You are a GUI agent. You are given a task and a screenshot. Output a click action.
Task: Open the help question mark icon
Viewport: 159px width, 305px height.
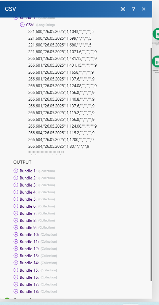[x=133, y=9]
